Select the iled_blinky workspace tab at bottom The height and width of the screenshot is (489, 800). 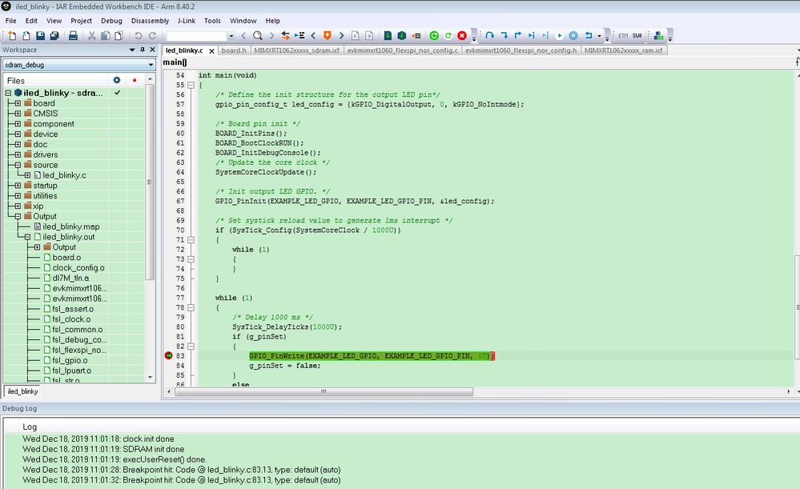[x=22, y=391]
